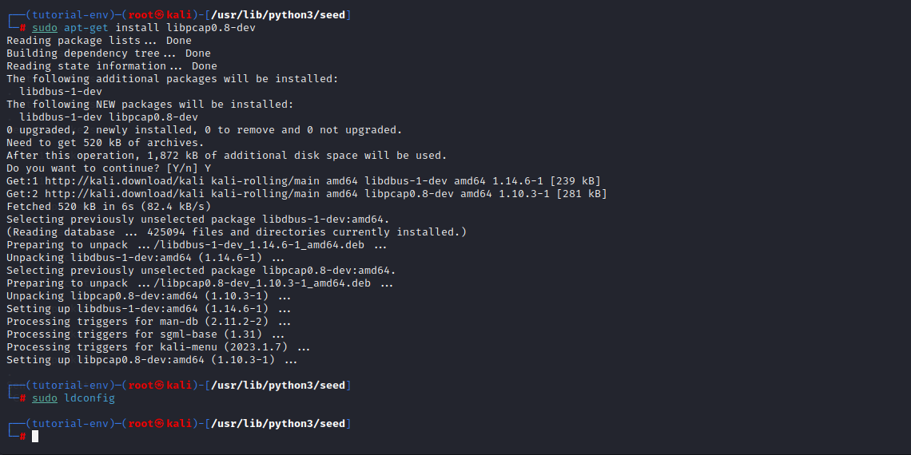Click the 'Fetched 520 kB in 6s' line

click(x=109, y=207)
